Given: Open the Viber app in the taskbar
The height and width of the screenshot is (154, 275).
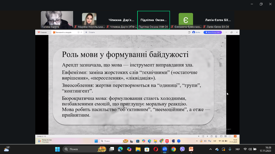Looking at the screenshot, I should 182,149.
